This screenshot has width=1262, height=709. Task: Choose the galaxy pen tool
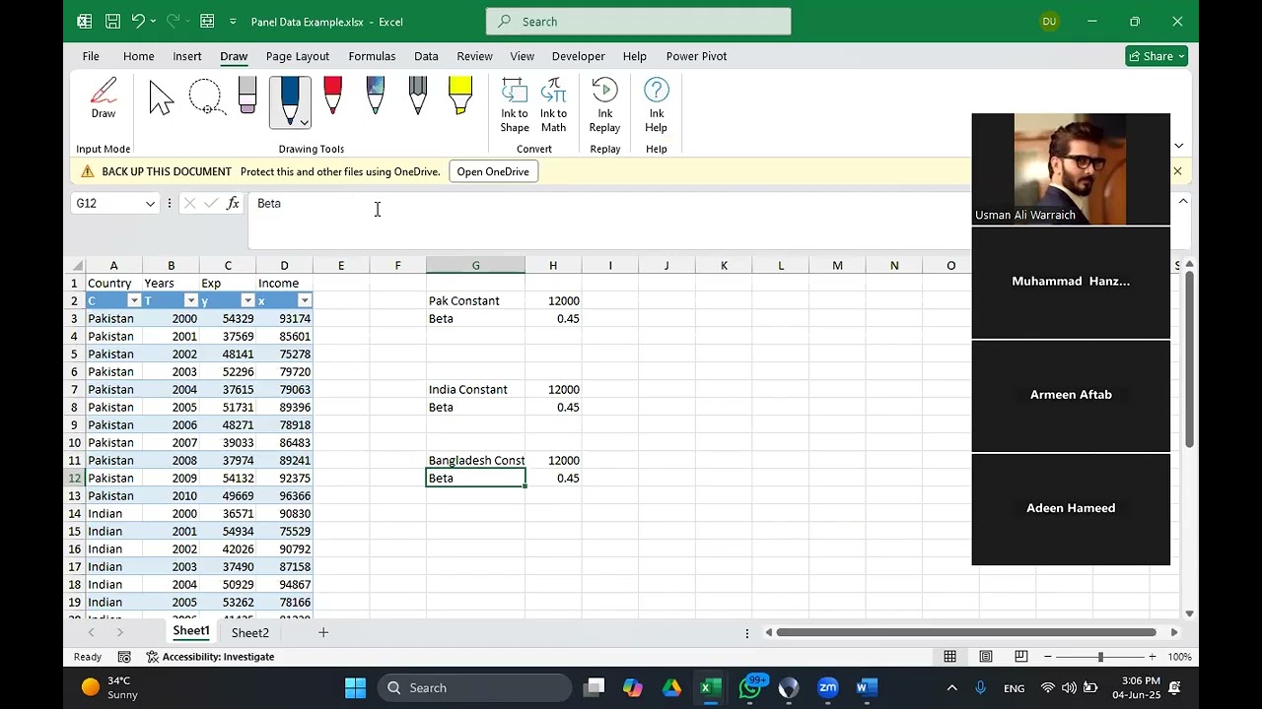[375, 97]
